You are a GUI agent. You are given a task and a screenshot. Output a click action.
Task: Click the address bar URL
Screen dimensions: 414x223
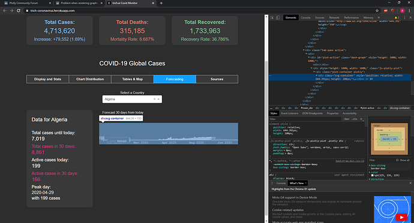53,11
